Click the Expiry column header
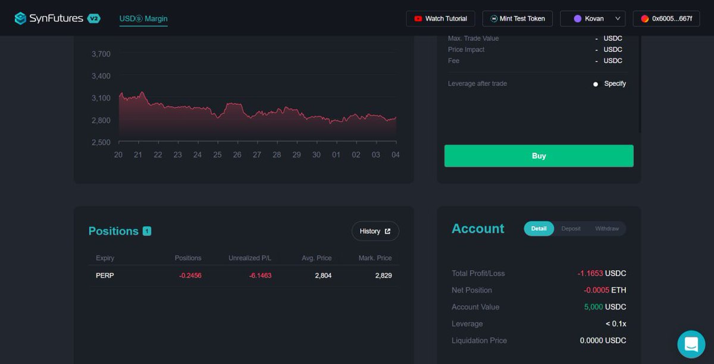714x364 pixels. [x=105, y=258]
